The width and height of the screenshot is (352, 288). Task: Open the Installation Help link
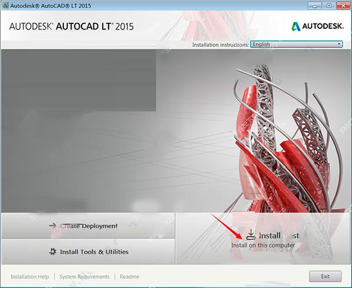[x=30, y=276]
